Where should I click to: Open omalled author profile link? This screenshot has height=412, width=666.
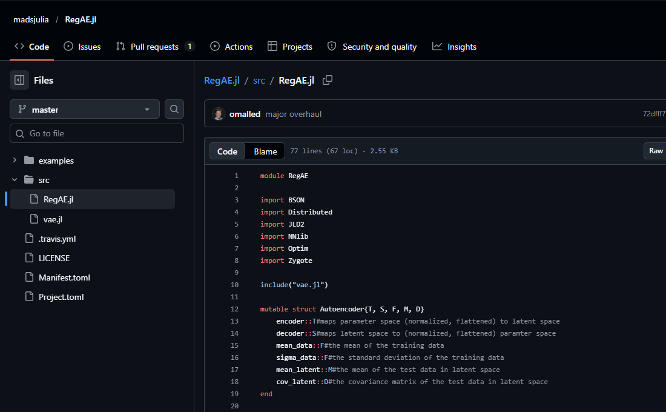click(245, 114)
